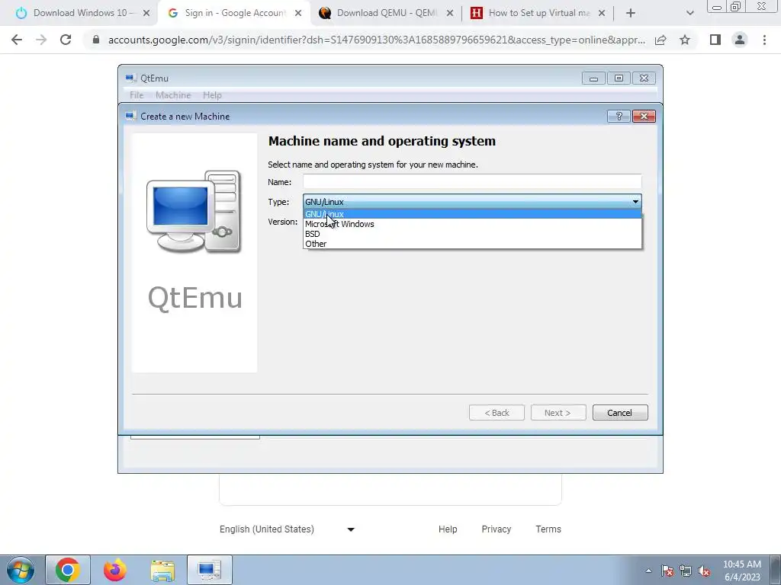Open the QtEmu Machine menu

(173, 95)
